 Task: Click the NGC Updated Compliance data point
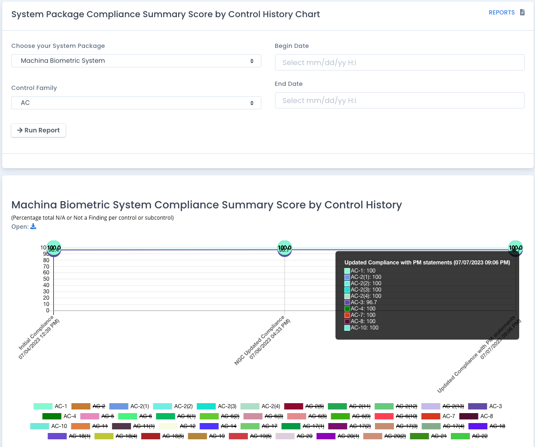point(284,248)
